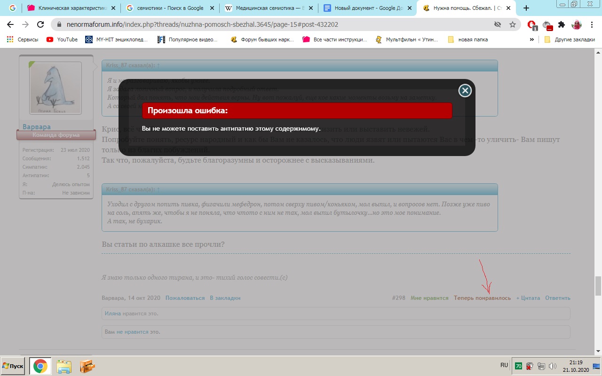Open the Chrome profile avatar
Screen dimensions: 602x376
[x=576, y=24]
